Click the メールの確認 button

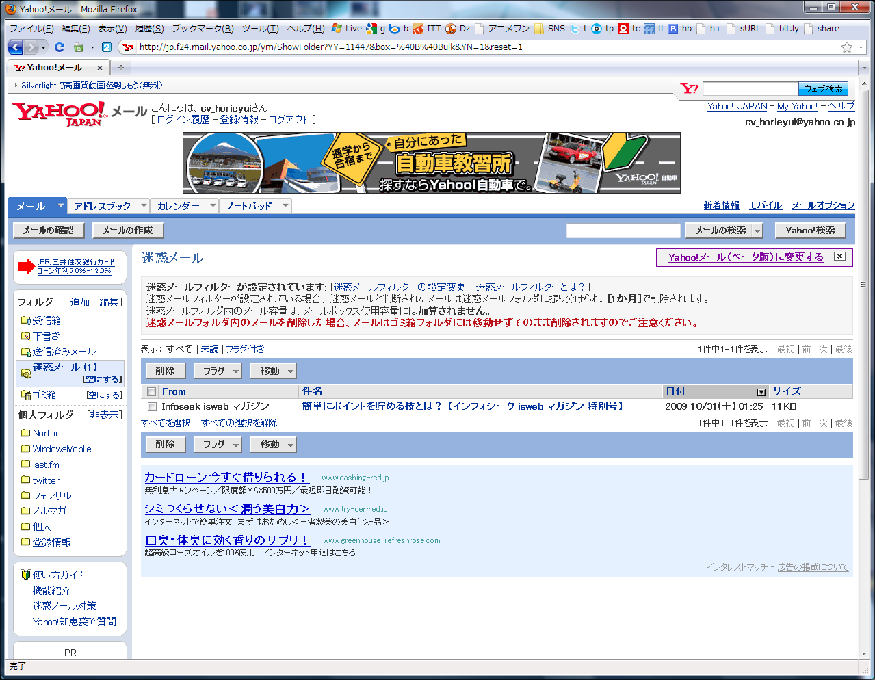click(49, 231)
